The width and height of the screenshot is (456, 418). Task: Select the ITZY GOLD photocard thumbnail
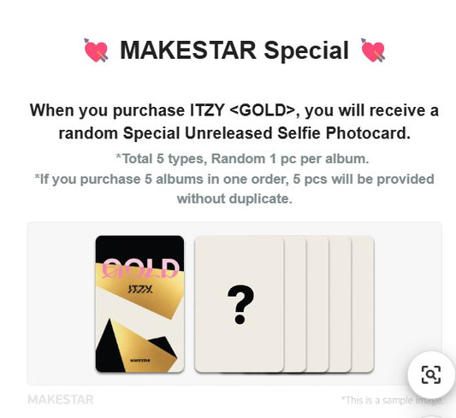140,304
